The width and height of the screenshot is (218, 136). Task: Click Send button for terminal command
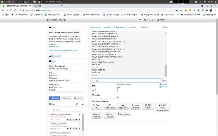click(x=164, y=80)
